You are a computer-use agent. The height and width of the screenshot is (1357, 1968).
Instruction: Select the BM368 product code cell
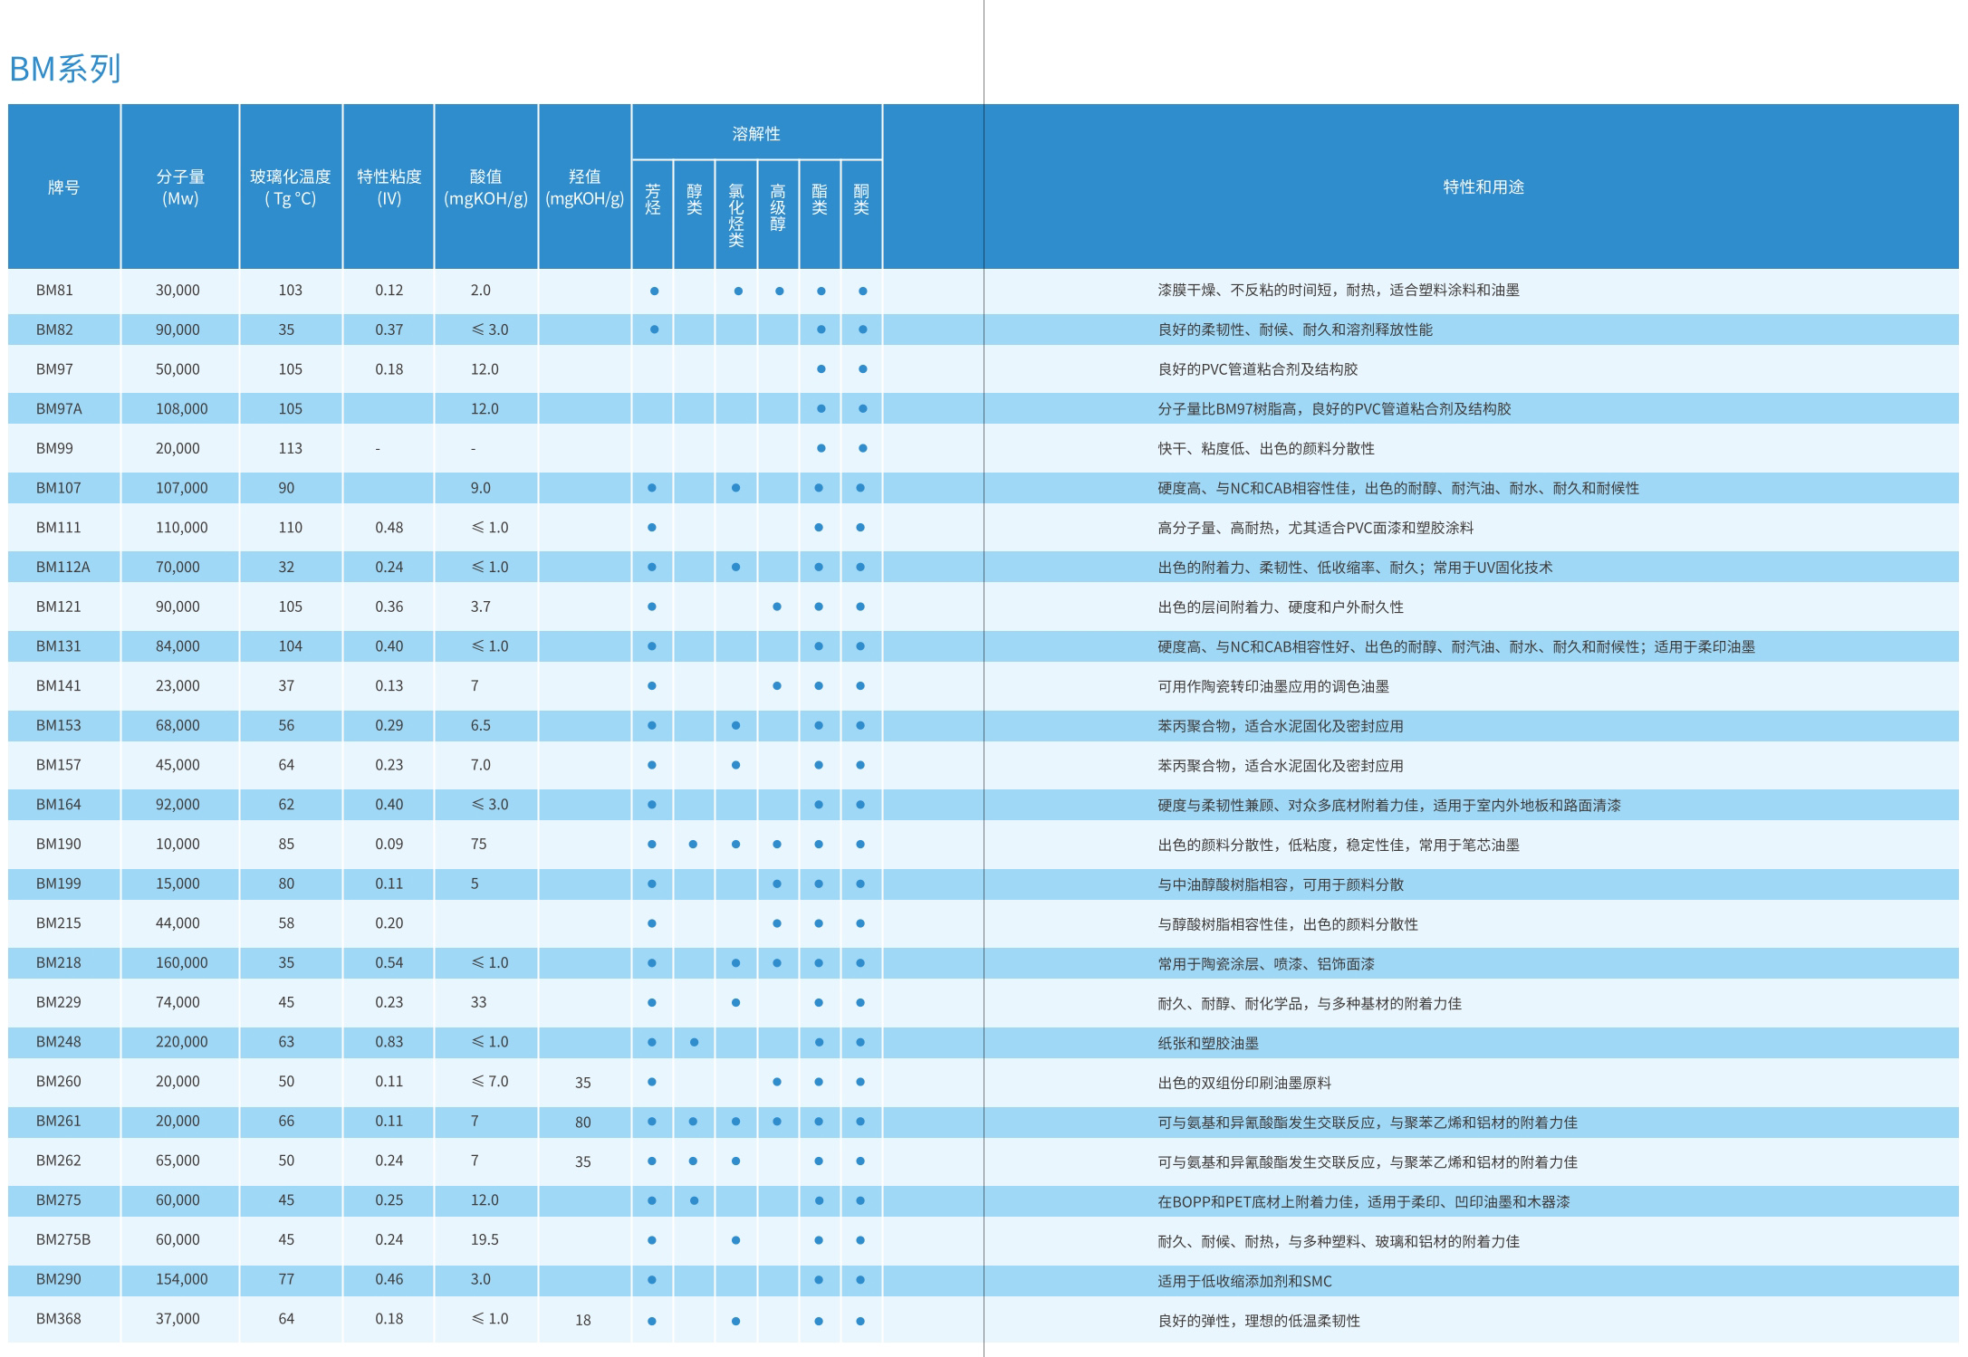click(x=59, y=1319)
